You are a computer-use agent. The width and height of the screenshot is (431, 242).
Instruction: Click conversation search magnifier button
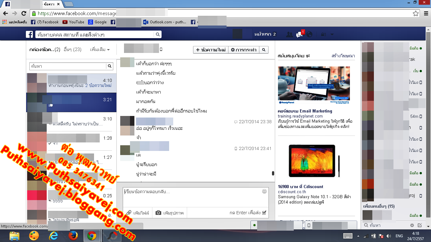[264, 50]
